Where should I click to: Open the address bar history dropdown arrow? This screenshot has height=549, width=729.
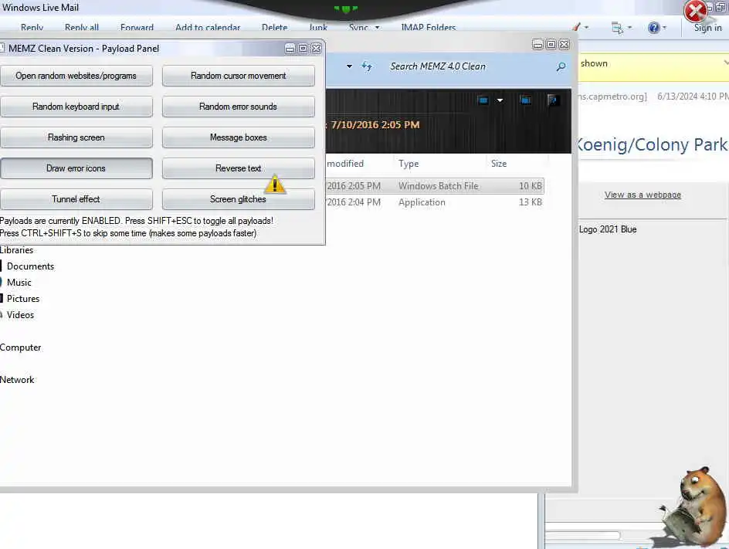coord(349,66)
